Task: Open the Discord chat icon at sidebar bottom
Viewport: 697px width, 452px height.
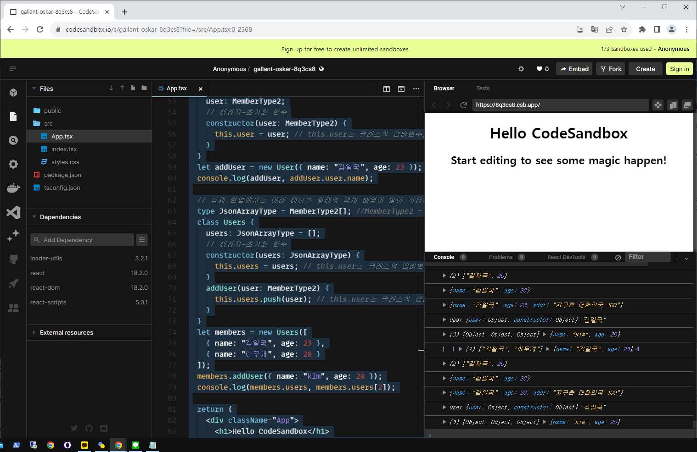Action: tap(104, 428)
